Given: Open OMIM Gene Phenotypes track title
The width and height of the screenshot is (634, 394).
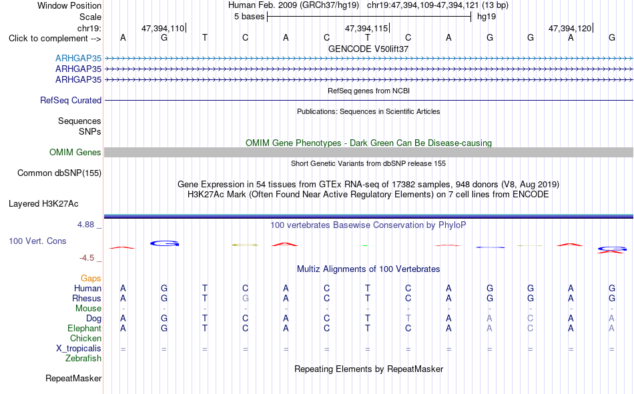Looking at the screenshot, I should [368, 143].
